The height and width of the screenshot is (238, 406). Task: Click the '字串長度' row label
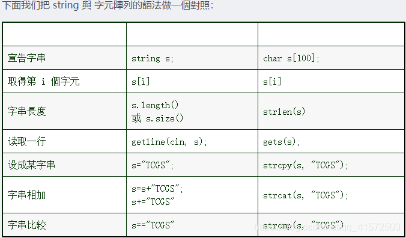26,111
